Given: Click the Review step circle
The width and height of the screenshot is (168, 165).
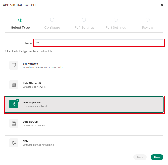Looking at the screenshot, I should pyautogui.click(x=147, y=20).
